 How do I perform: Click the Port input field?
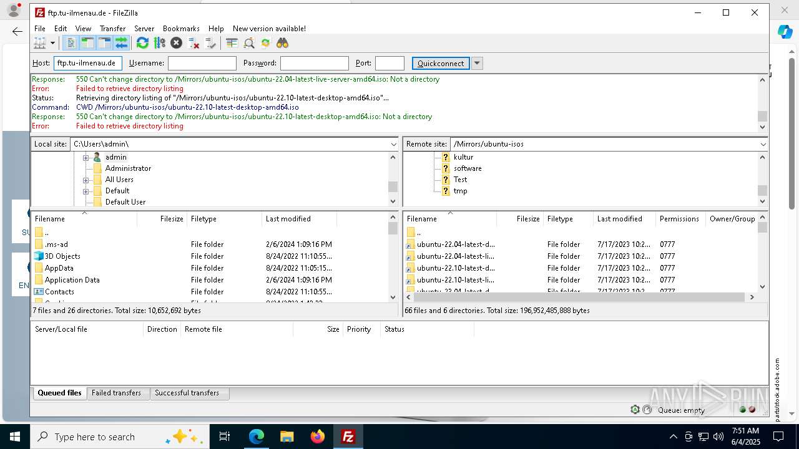click(390, 63)
